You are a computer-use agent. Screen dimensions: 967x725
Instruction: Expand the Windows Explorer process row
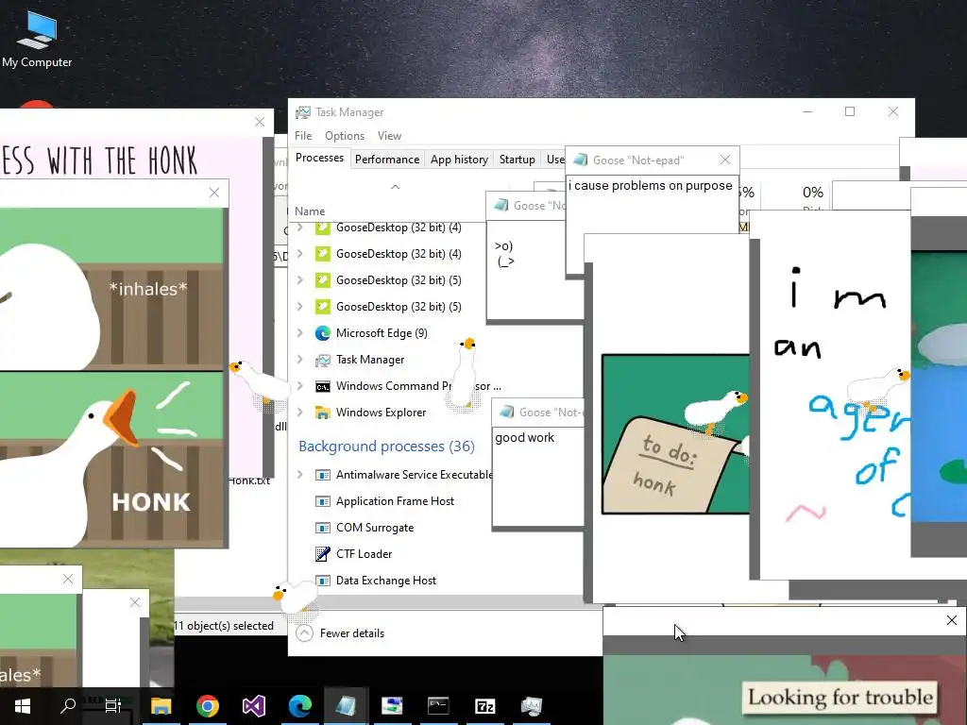(x=300, y=412)
